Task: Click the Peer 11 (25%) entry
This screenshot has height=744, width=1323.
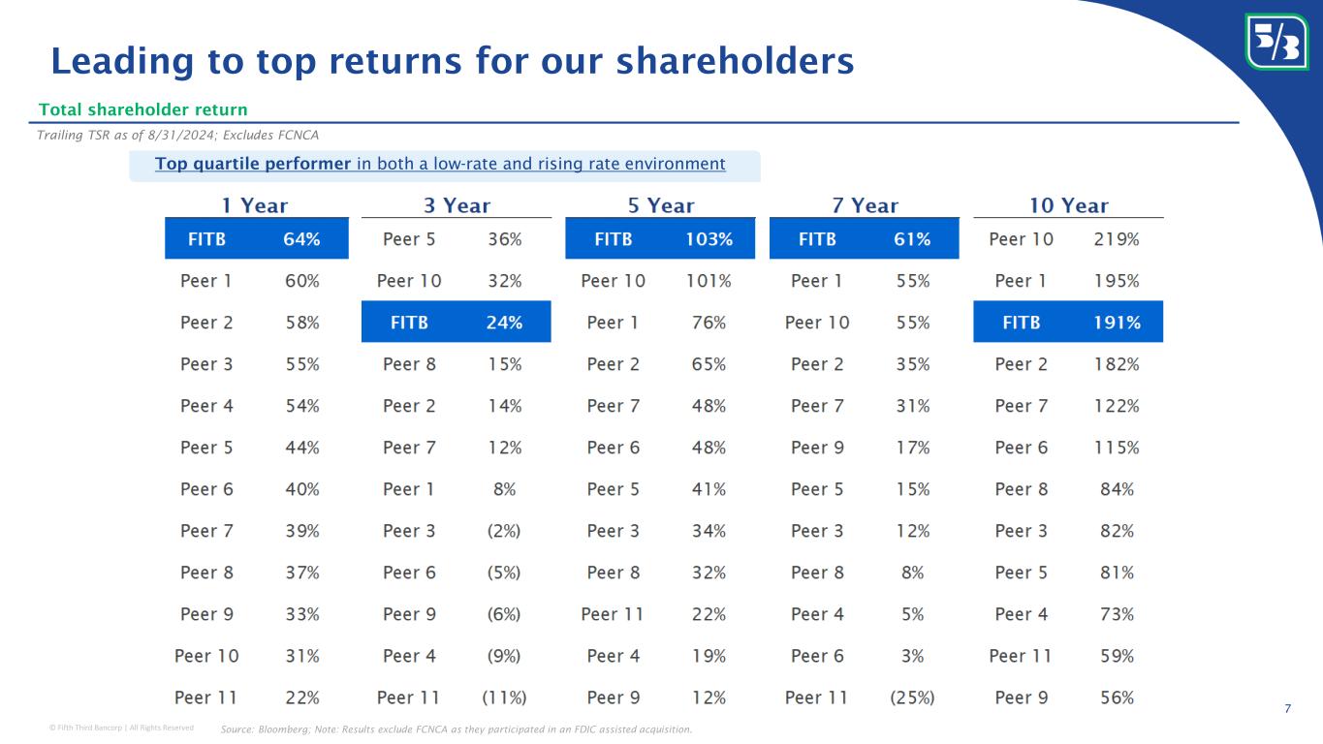Action: pyautogui.click(x=861, y=697)
